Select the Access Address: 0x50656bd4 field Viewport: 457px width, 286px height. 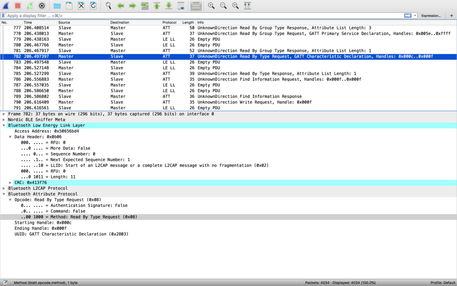pos(46,131)
